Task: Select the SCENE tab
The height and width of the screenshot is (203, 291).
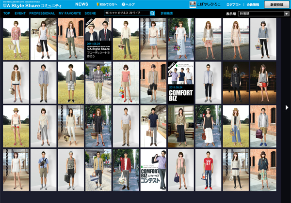Action: (90, 14)
